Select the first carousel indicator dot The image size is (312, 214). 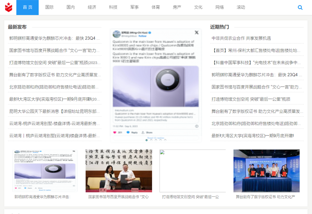tap(146, 140)
